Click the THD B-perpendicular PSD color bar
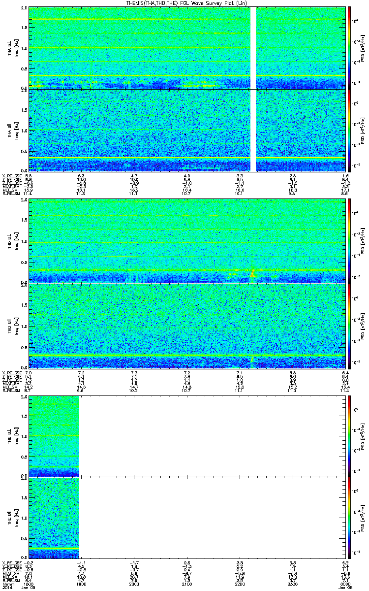 click(x=349, y=242)
